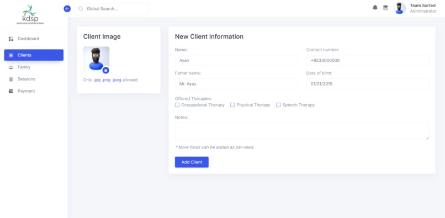
Task: Click inside the Notes text area
Action: click(302, 131)
